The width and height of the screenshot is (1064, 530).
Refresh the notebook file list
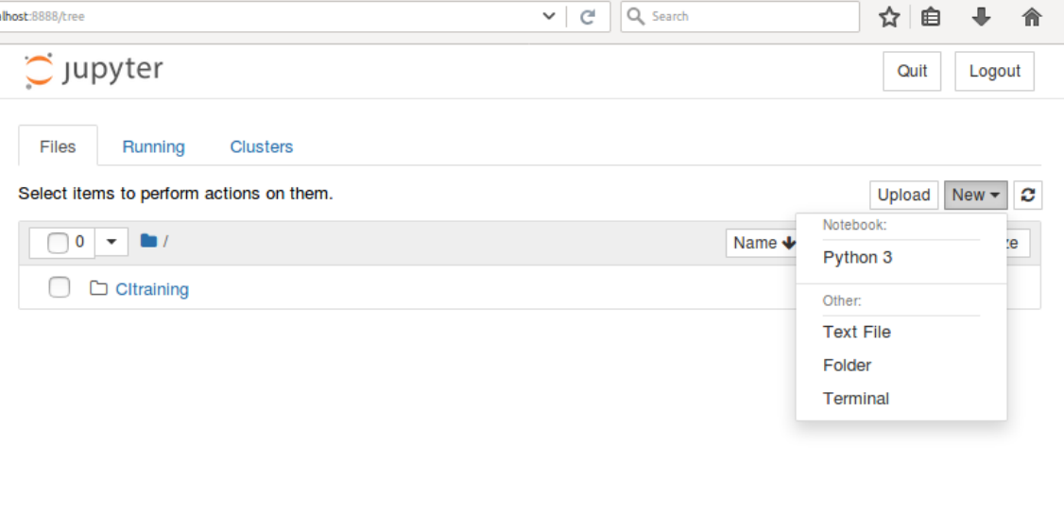1028,196
